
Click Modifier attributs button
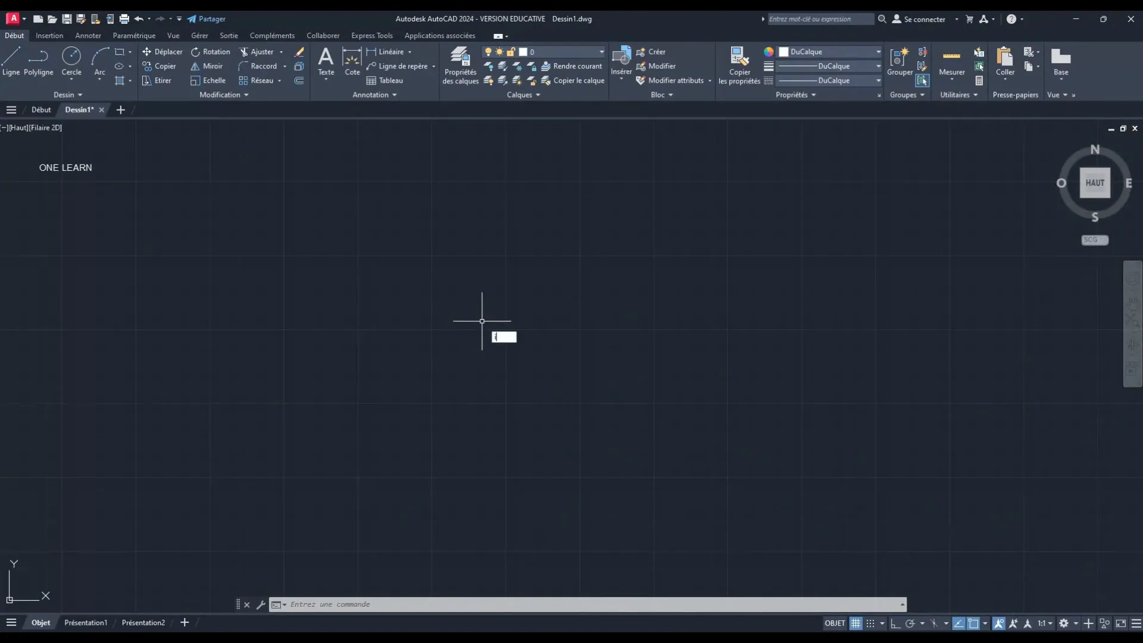[x=670, y=80]
